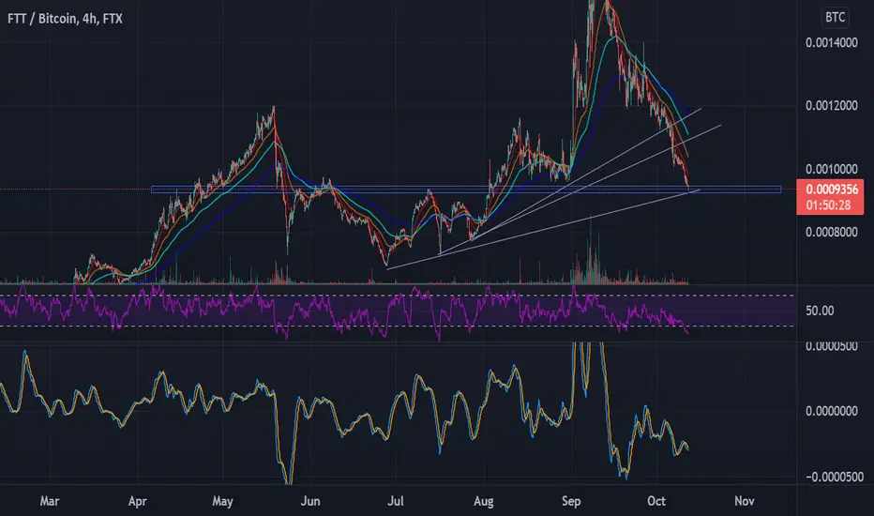Image resolution: width=874 pixels, height=516 pixels.
Task: Select the purple RSI indicator line
Action: 344,311
